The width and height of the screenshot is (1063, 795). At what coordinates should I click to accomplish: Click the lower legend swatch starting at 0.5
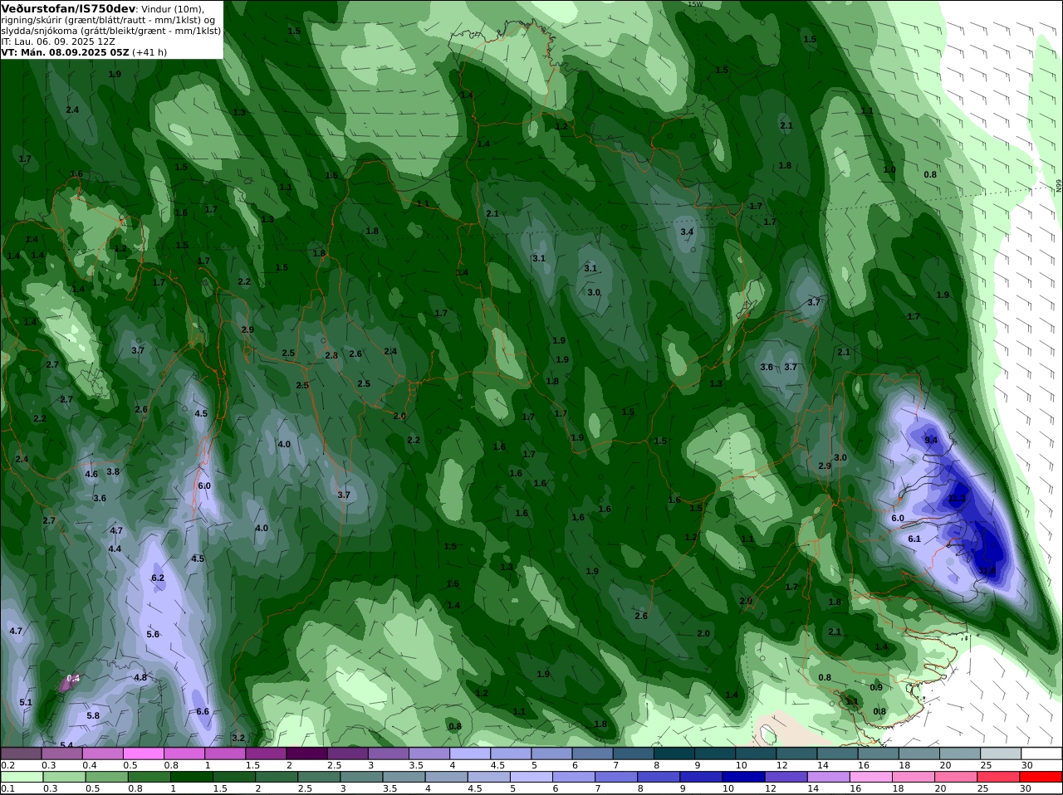coord(106,777)
